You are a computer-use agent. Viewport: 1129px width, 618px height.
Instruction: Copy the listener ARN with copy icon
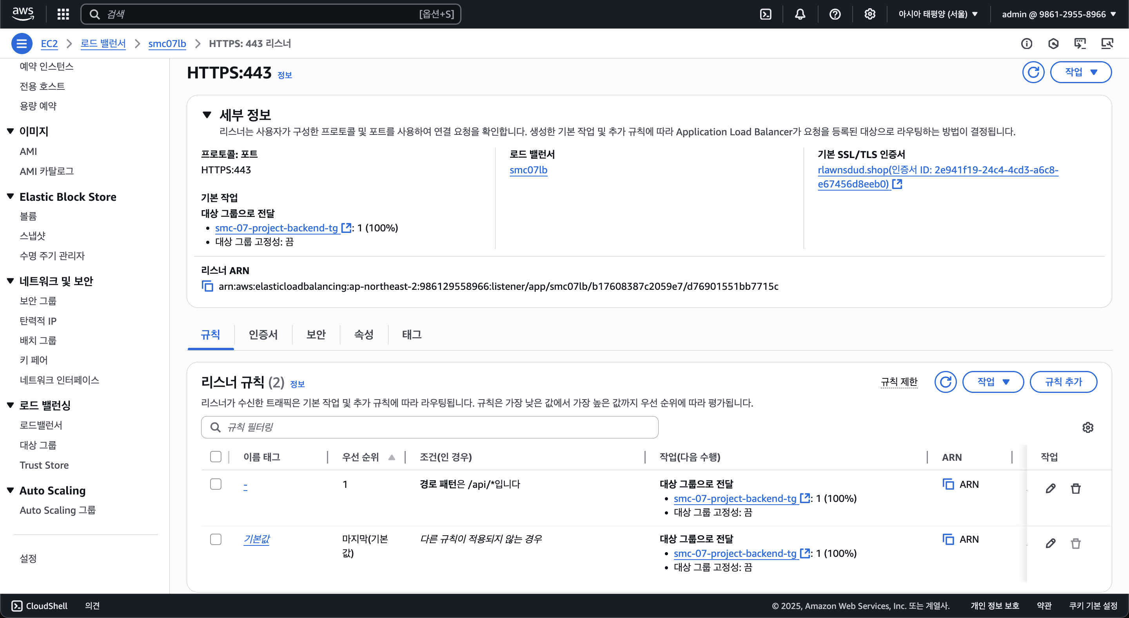click(207, 286)
